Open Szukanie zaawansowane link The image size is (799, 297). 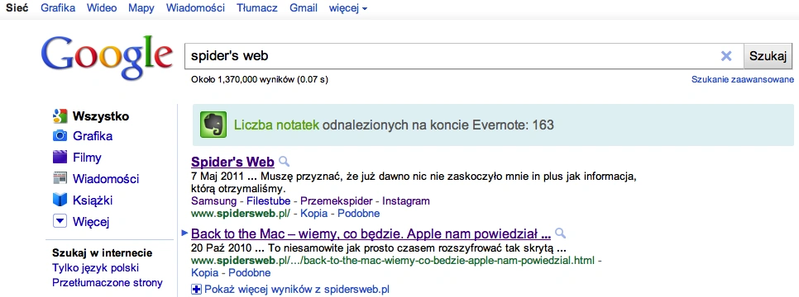click(743, 79)
